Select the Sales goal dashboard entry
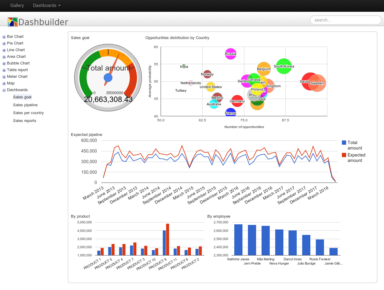 [x=22, y=97]
